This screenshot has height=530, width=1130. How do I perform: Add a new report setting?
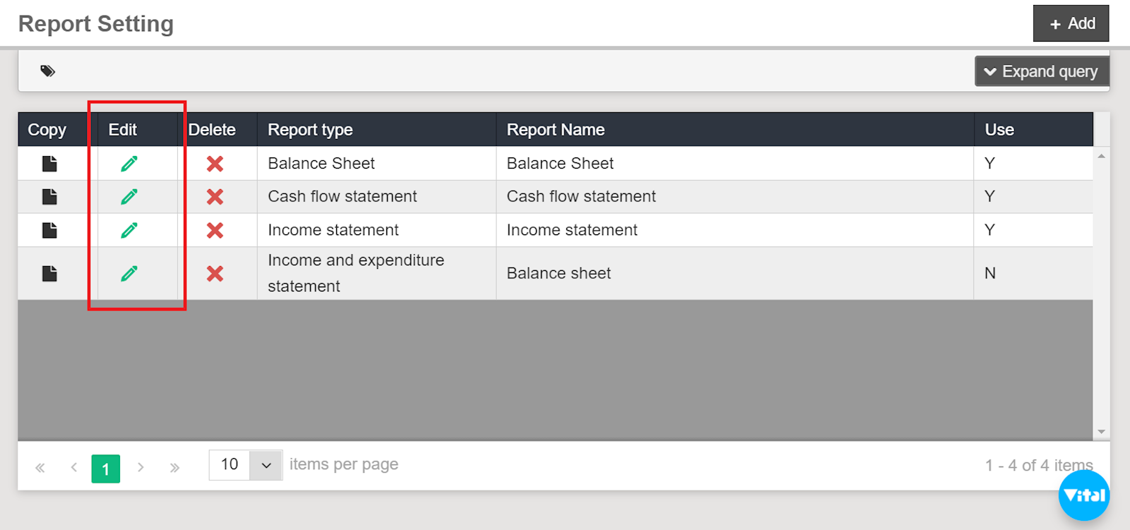click(x=1071, y=24)
